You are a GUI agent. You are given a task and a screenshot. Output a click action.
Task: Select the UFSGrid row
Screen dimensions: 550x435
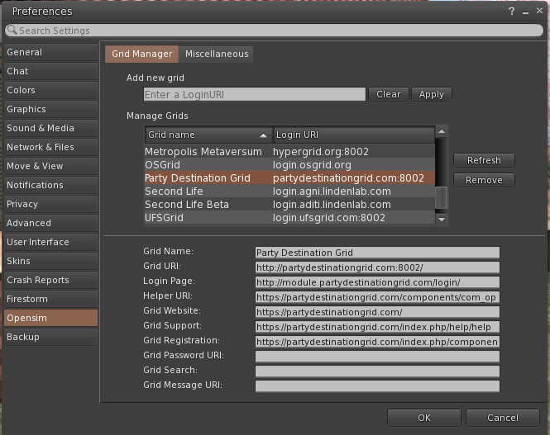click(x=289, y=218)
